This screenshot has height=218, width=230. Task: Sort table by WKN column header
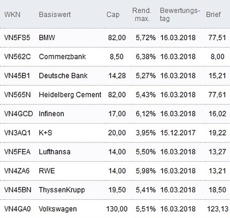12,14
